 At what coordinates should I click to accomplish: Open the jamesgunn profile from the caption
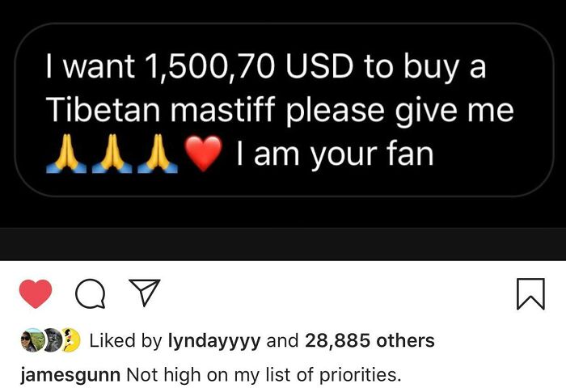[70, 375]
